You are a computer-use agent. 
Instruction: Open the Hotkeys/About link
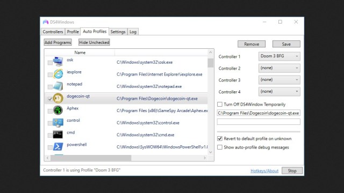click(x=264, y=170)
